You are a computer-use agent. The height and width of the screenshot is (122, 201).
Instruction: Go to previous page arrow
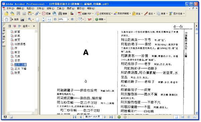click(80, 117)
